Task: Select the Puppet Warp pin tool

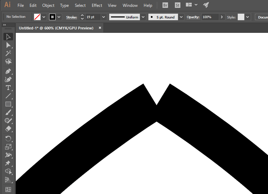Action: [8, 163]
